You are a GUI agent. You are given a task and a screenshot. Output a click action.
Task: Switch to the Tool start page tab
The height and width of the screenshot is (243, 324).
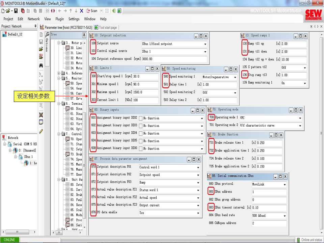[106, 27]
